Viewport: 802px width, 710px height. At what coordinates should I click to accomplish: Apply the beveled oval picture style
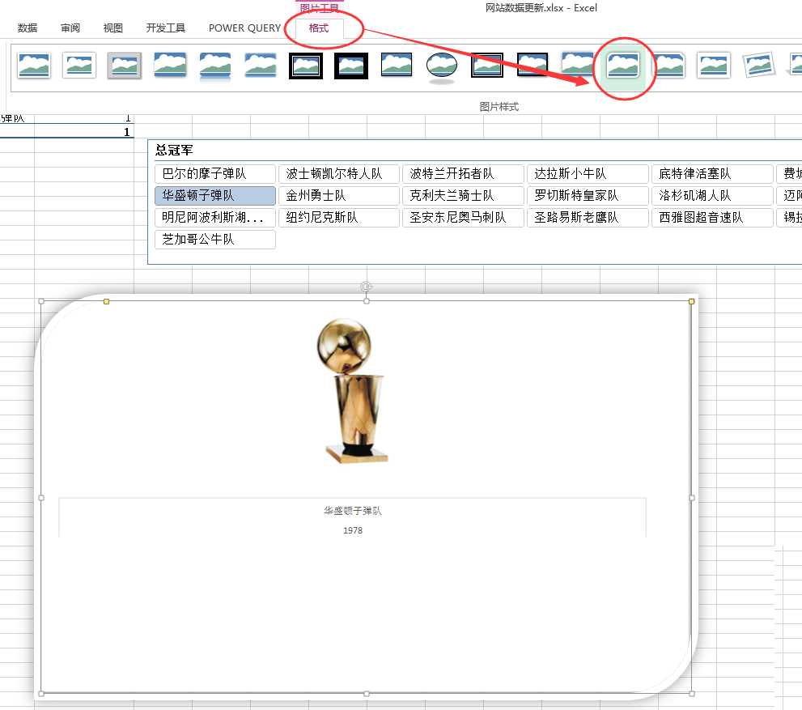[x=441, y=67]
